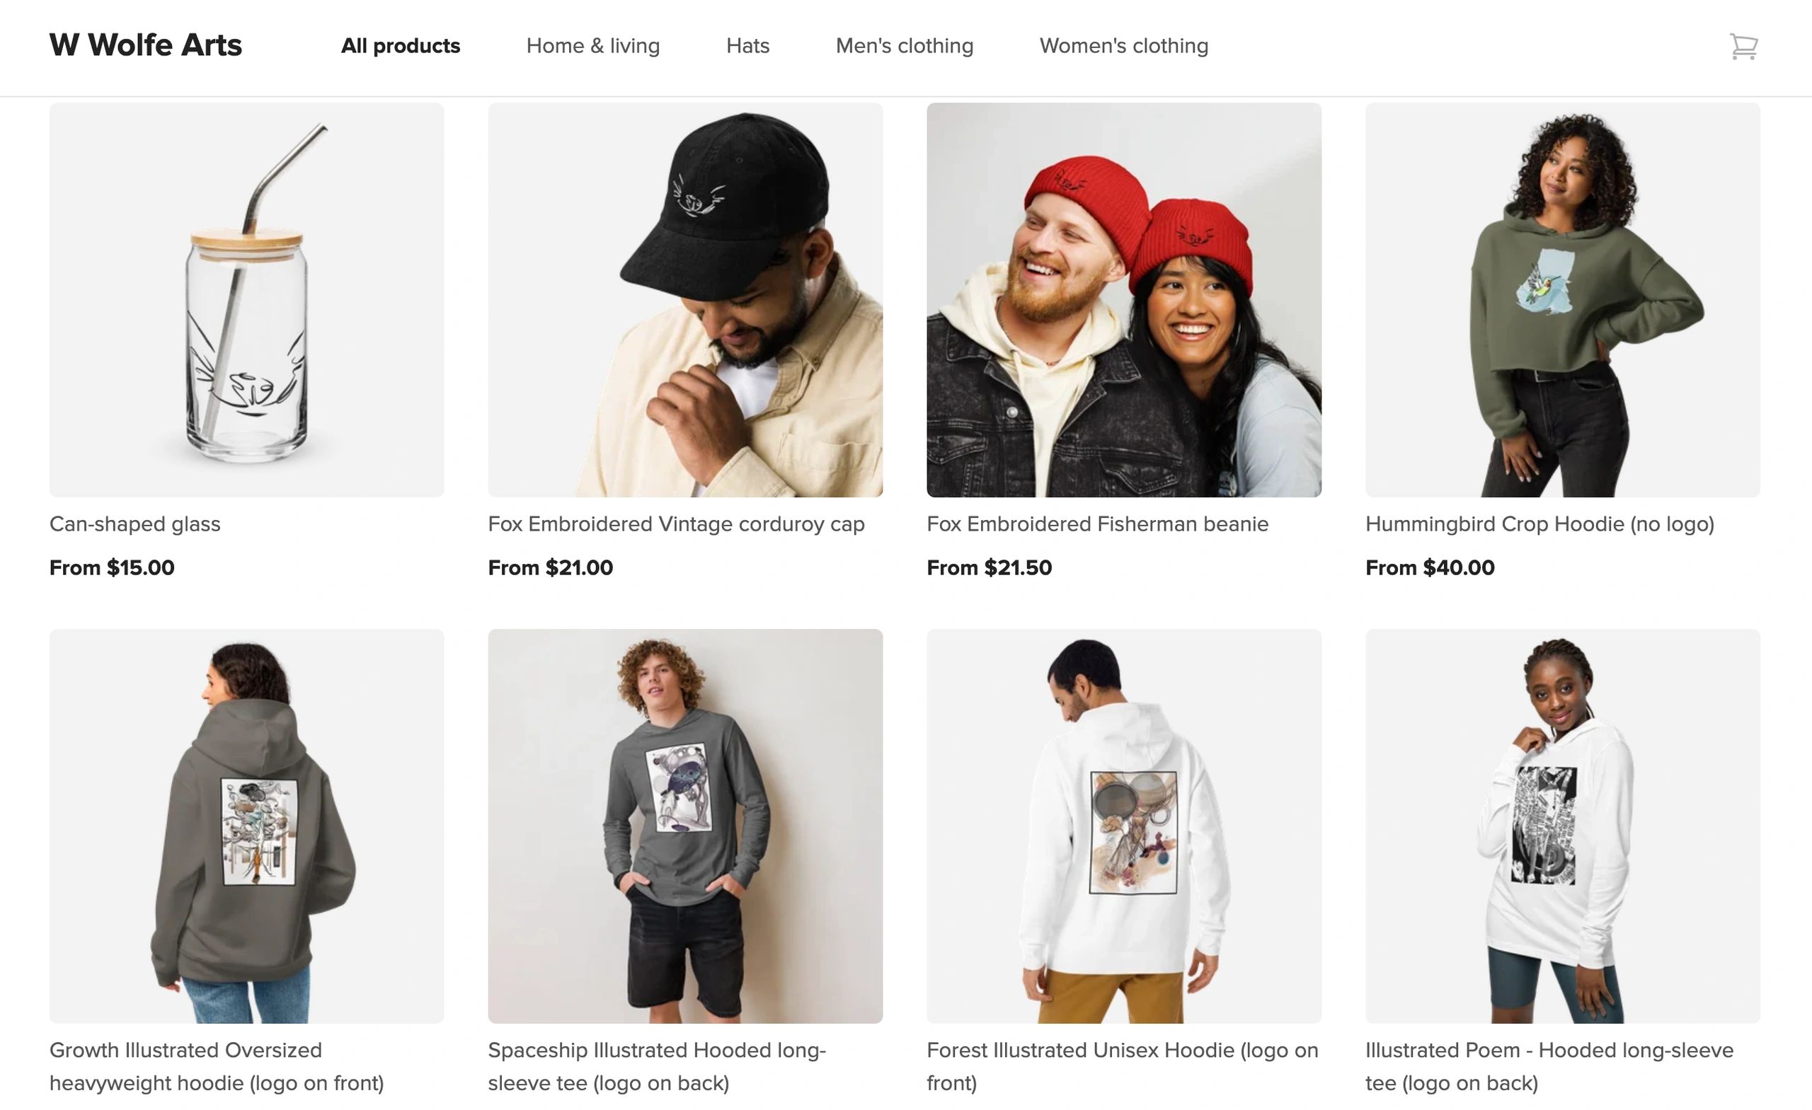
Task: Switch to Women's clothing category
Action: [1123, 46]
